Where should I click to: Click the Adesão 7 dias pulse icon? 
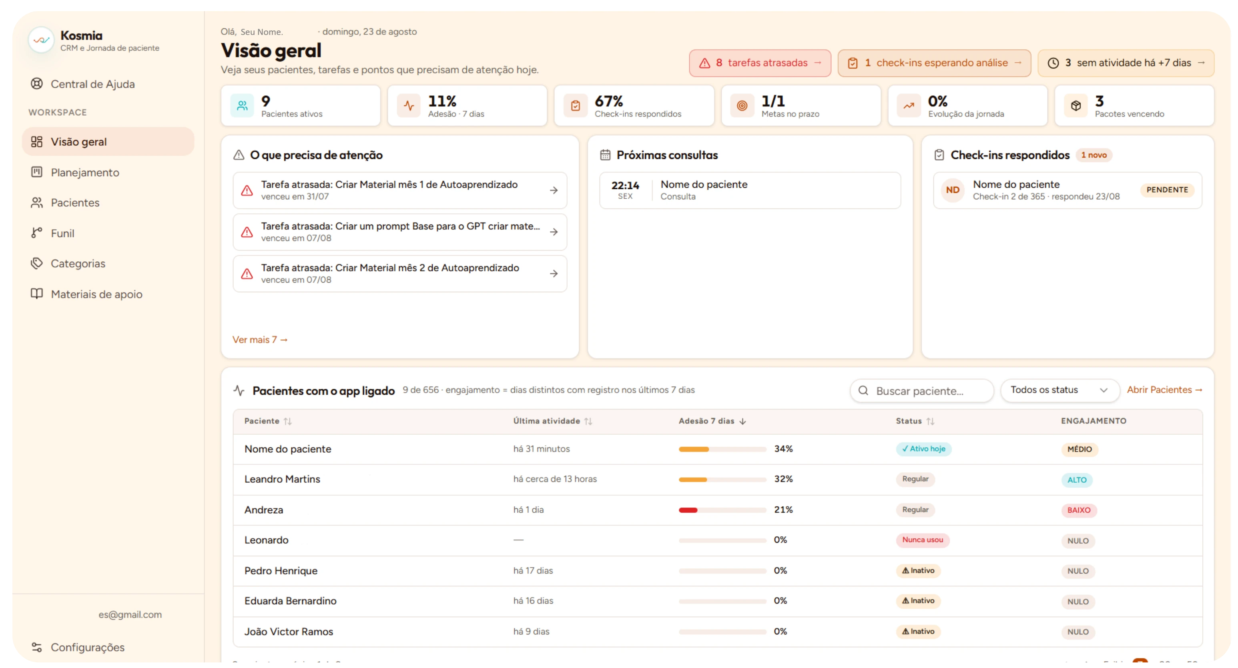409,106
